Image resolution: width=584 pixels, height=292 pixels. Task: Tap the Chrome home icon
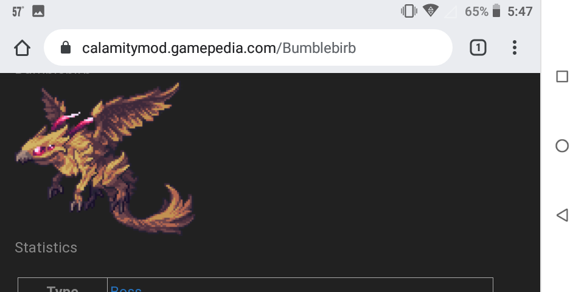[x=22, y=48]
